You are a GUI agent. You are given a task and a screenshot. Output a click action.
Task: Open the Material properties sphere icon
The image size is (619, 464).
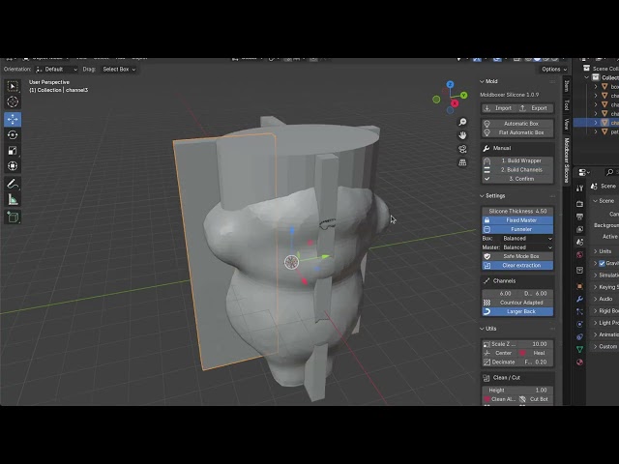point(579,362)
